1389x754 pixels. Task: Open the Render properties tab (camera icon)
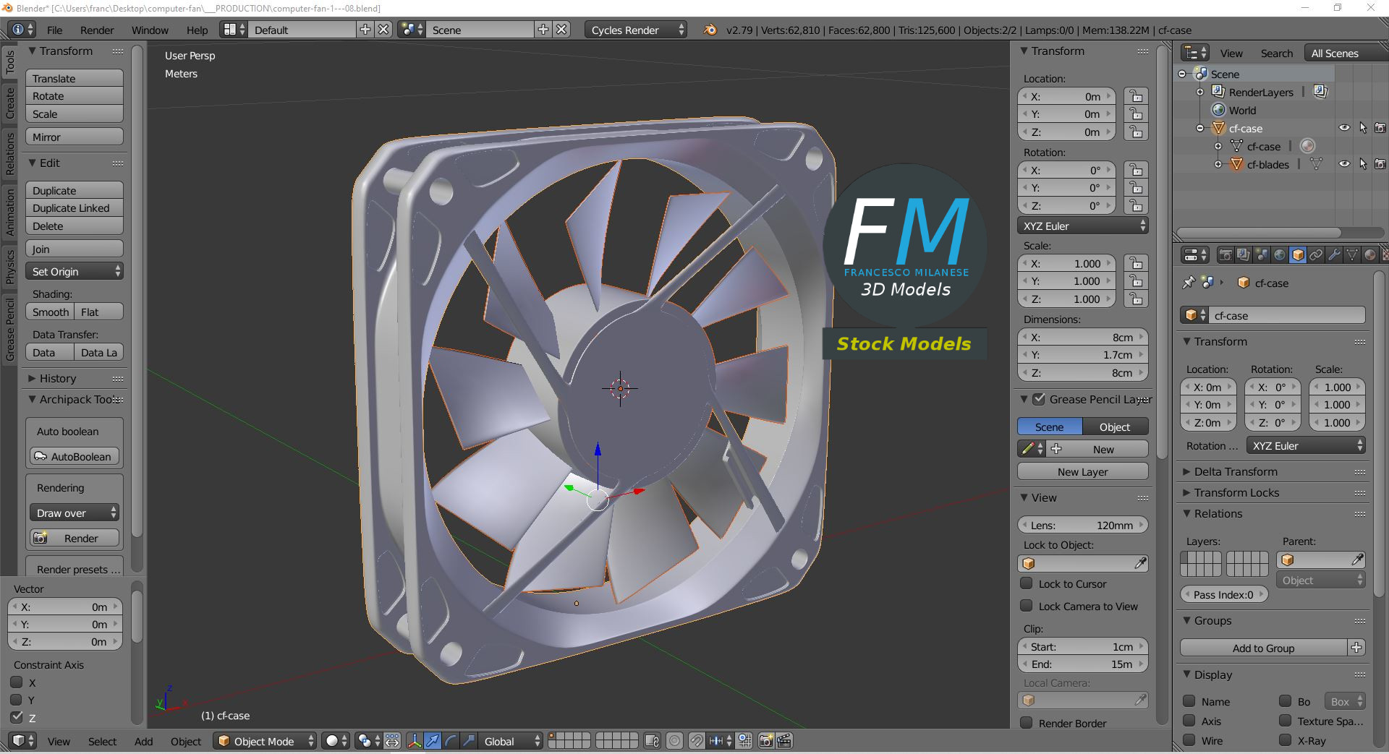[1226, 254]
